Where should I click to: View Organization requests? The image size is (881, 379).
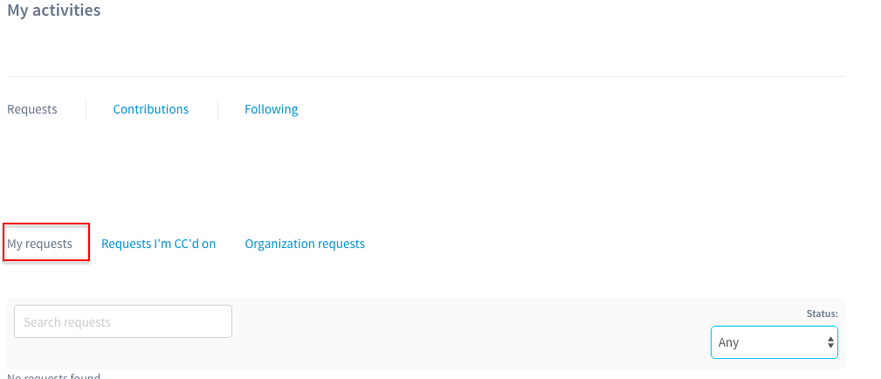pyautogui.click(x=305, y=244)
